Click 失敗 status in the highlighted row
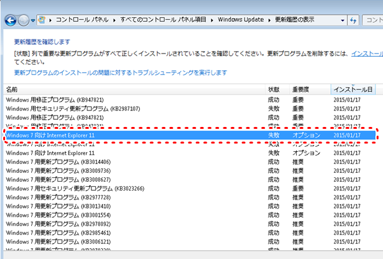Viewport: 383px width, 259px height. tap(274, 135)
